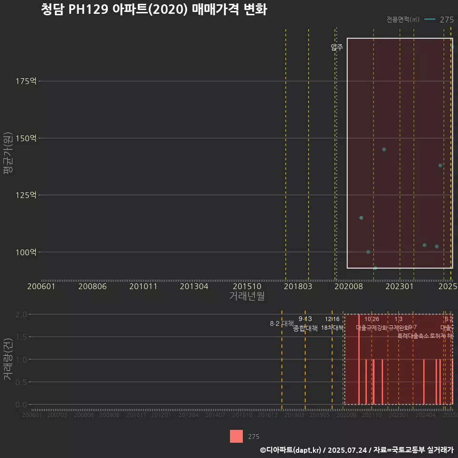Click 202008 on the price chart axis

(349, 286)
